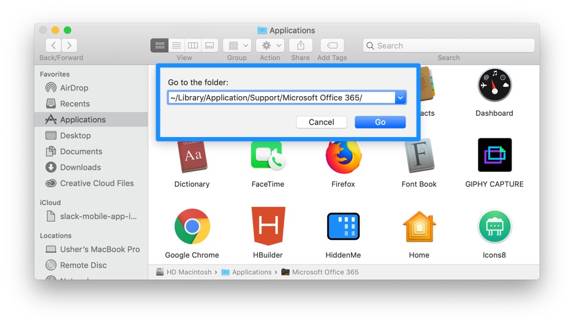Click HD Macintosh in path bar
This screenshot has height=325, width=574.
tap(184, 272)
